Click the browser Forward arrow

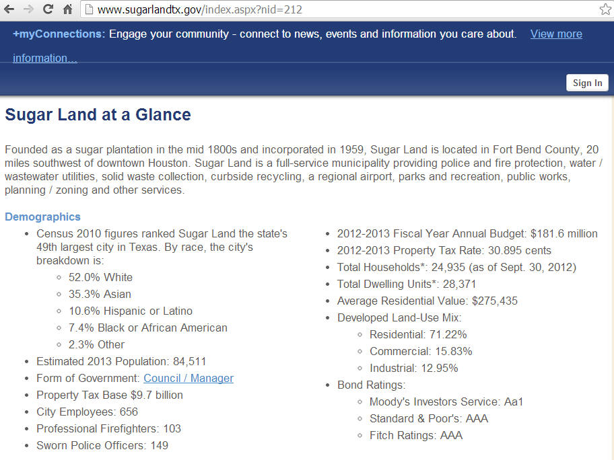click(28, 9)
